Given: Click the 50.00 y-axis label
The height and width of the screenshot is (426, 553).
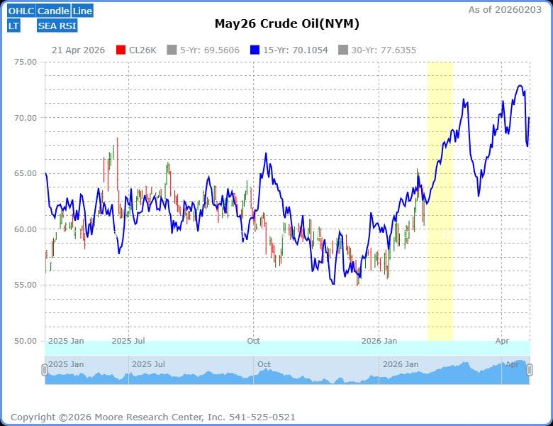Looking at the screenshot, I should point(26,341).
